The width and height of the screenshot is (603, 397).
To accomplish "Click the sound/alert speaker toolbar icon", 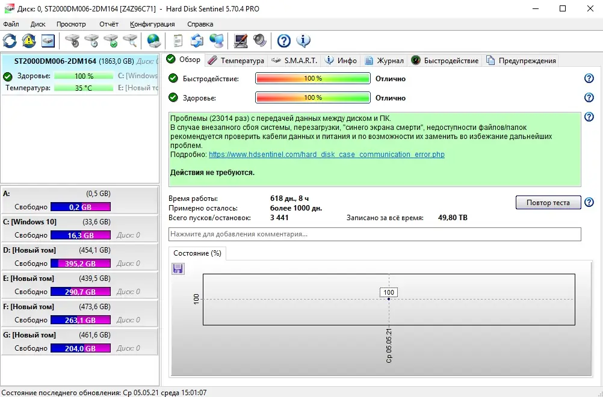I will [259, 41].
